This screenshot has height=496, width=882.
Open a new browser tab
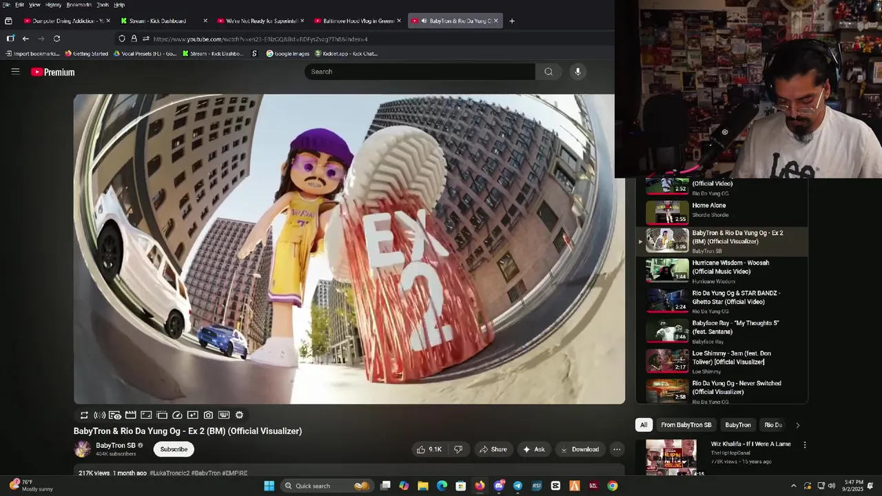point(511,21)
